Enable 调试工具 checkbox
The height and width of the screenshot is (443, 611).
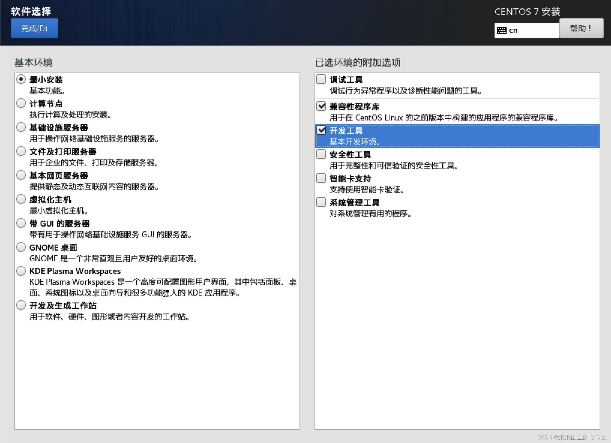tap(321, 79)
